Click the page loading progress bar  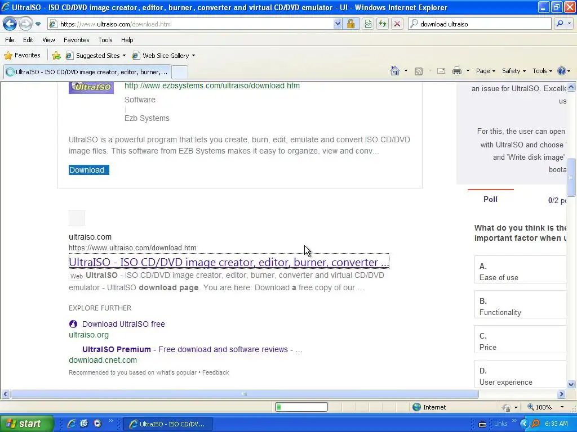click(x=301, y=407)
